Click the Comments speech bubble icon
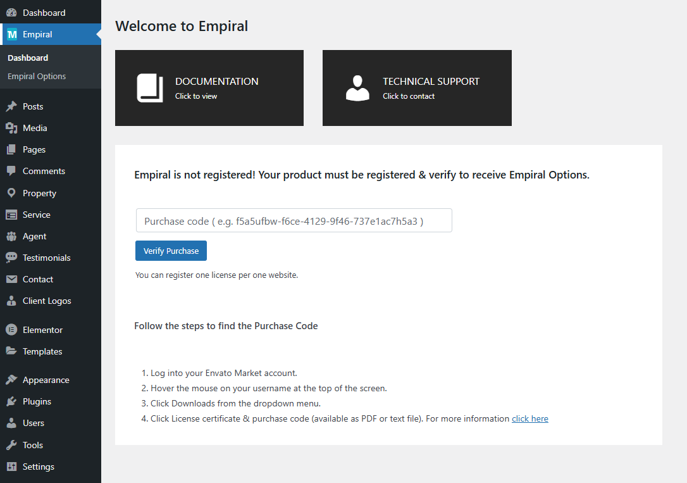The image size is (687, 483). click(11, 171)
